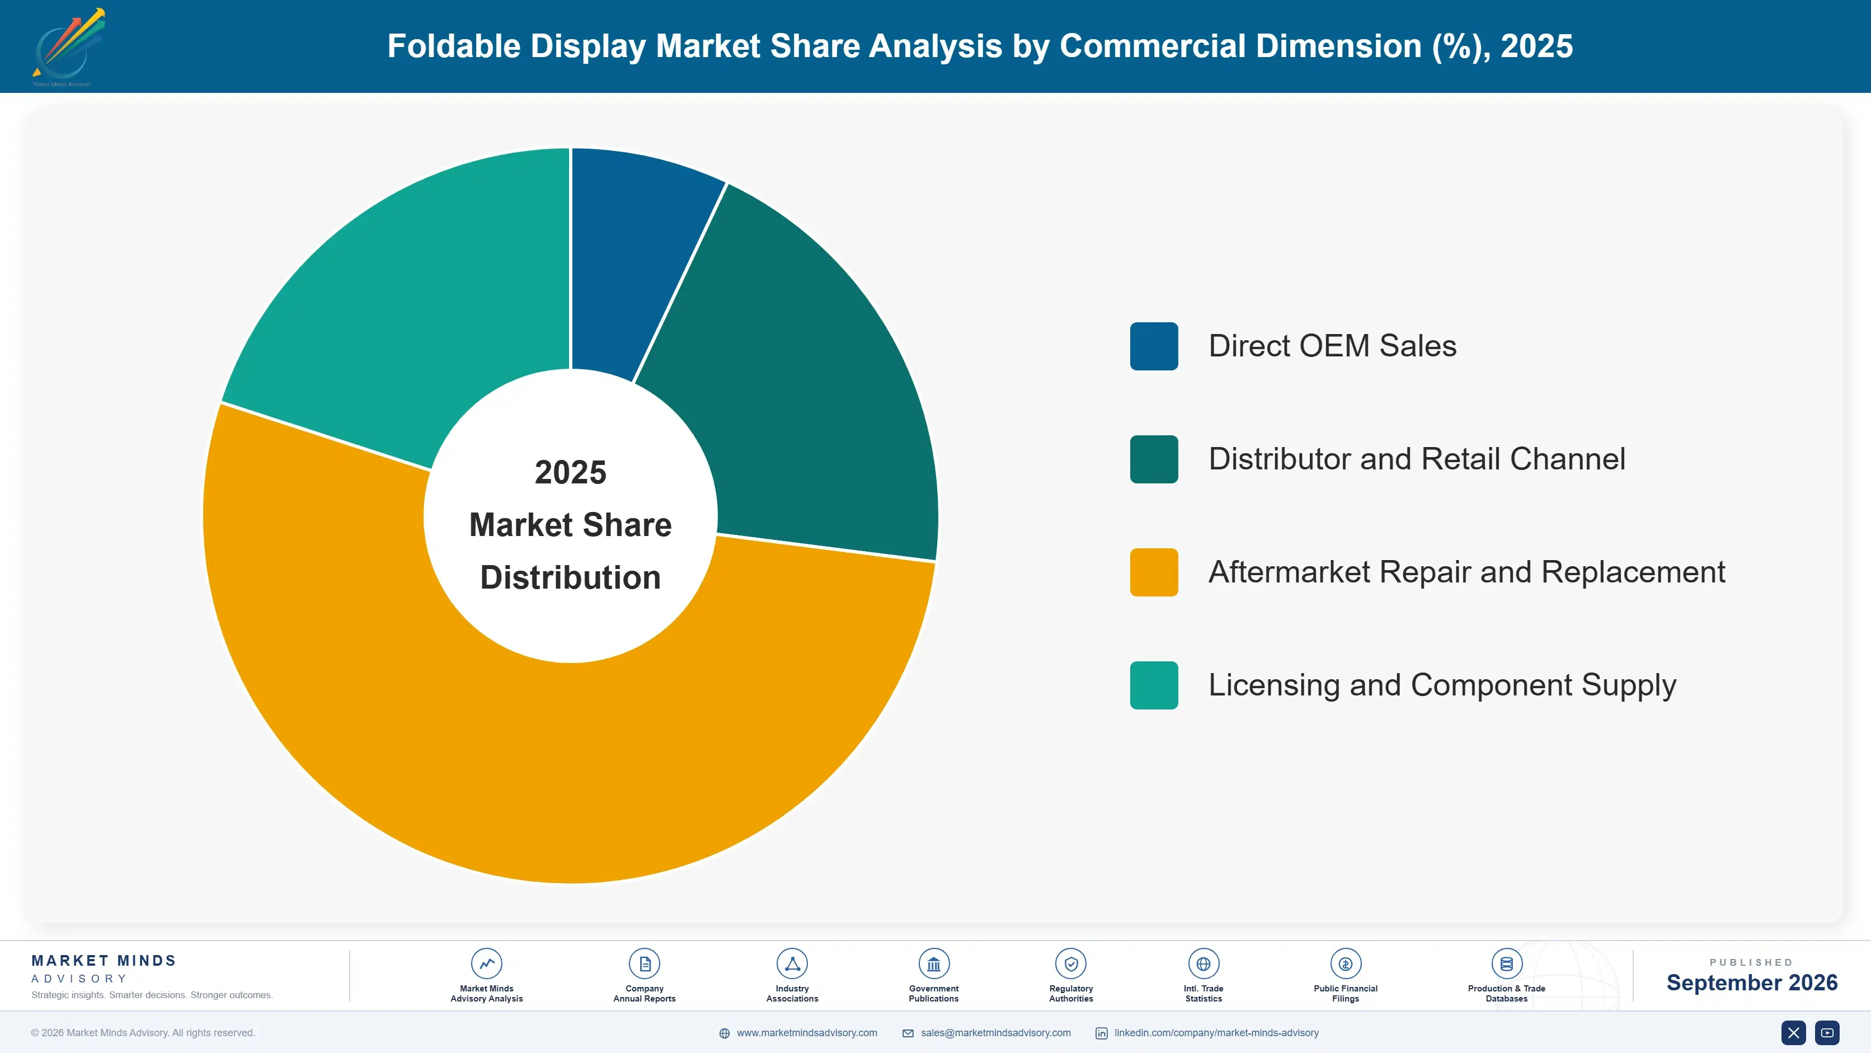Viewport: 1871px width, 1053px height.
Task: Click the globe icon beside the website URL
Action: (x=724, y=1033)
